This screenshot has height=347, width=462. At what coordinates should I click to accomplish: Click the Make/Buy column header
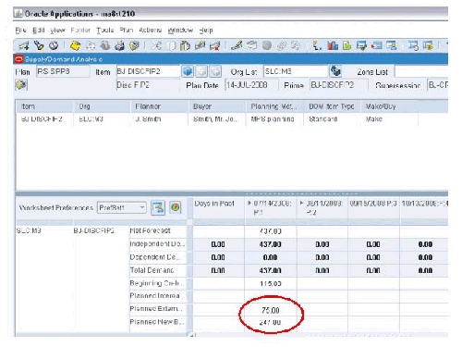pos(389,106)
